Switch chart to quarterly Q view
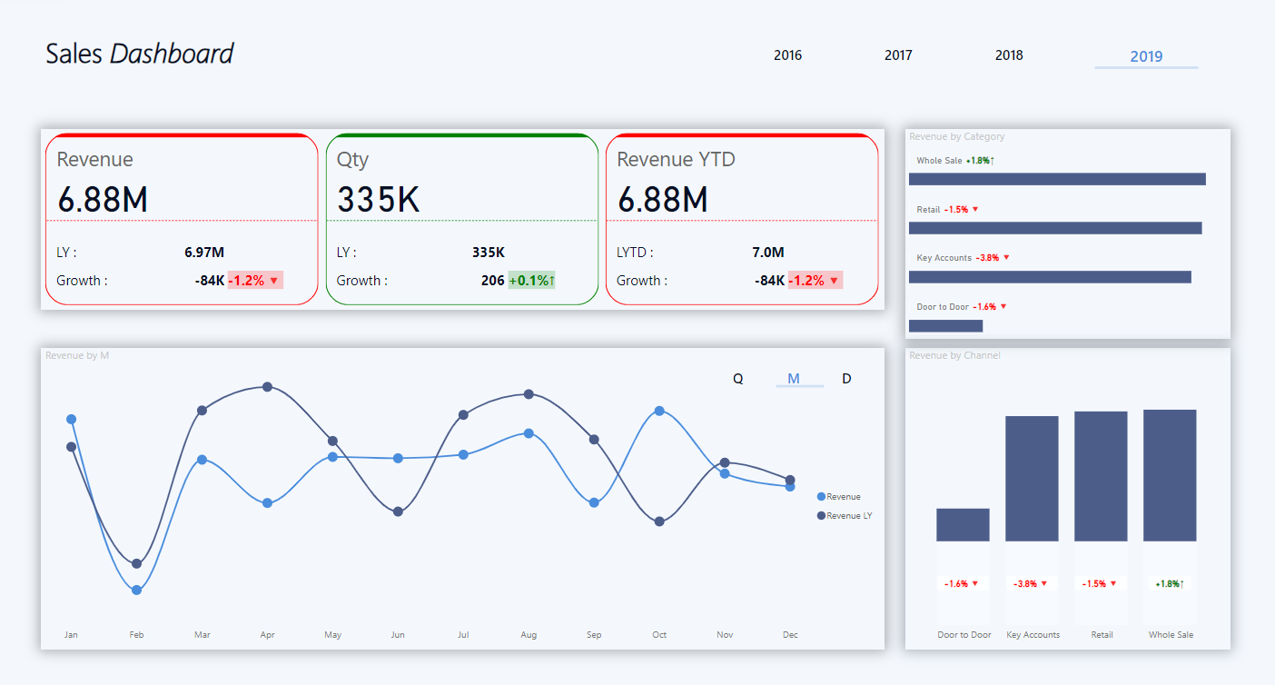The height and width of the screenshot is (685, 1275). click(x=738, y=379)
